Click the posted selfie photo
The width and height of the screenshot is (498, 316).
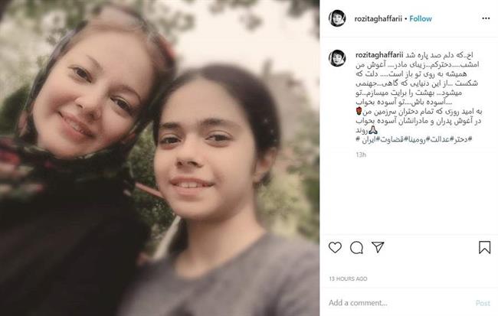(x=160, y=158)
